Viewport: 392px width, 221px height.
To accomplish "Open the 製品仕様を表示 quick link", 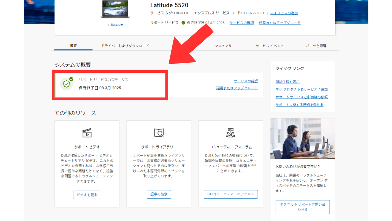I will click(287, 82).
